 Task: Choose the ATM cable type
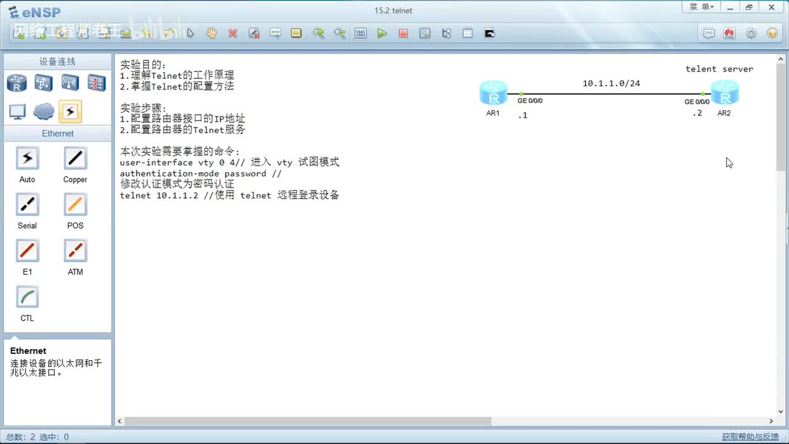tap(75, 251)
